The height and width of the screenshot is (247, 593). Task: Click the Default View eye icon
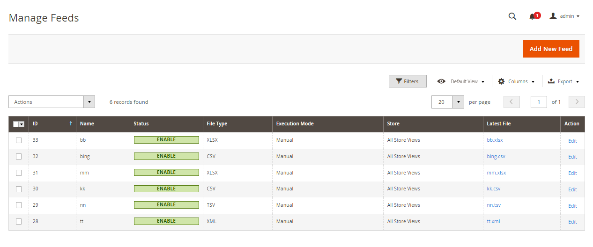[x=441, y=81]
